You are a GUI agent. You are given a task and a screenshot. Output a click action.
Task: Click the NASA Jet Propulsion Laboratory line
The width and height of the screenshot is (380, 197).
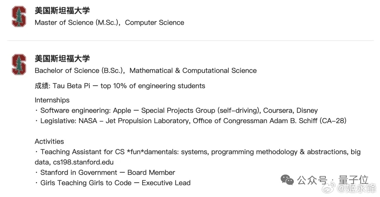point(193,121)
